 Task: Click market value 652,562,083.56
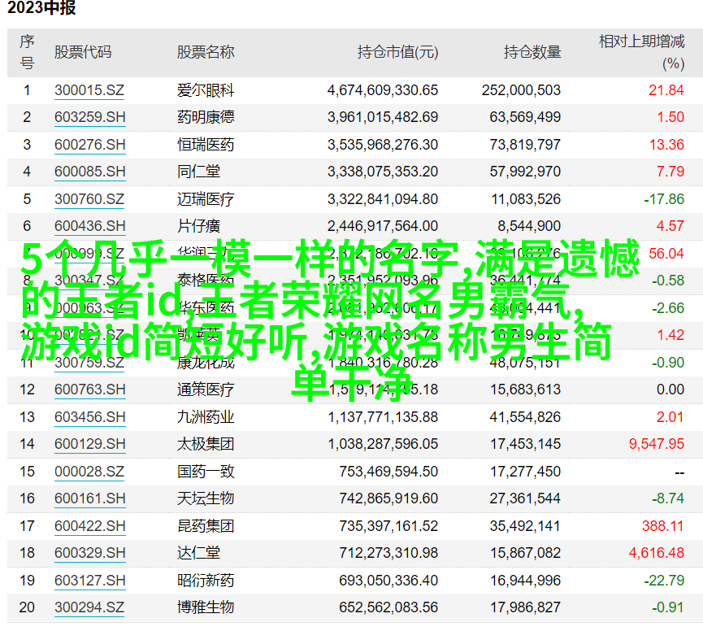[x=388, y=607]
